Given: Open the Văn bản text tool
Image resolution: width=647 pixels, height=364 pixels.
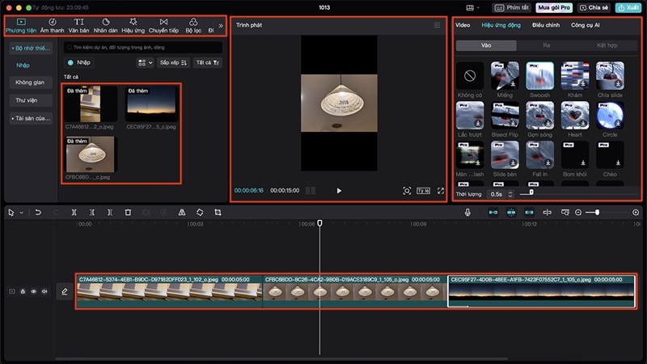Looking at the screenshot, I should (x=79, y=25).
